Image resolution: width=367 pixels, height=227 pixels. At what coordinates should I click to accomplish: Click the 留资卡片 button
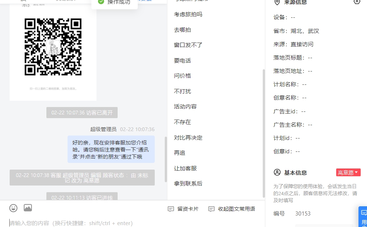pos(183,209)
